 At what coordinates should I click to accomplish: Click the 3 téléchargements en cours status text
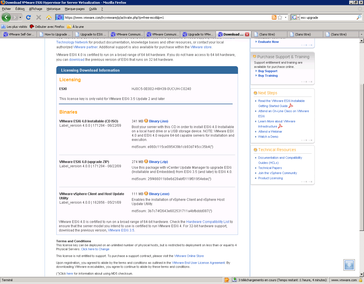point(282,280)
